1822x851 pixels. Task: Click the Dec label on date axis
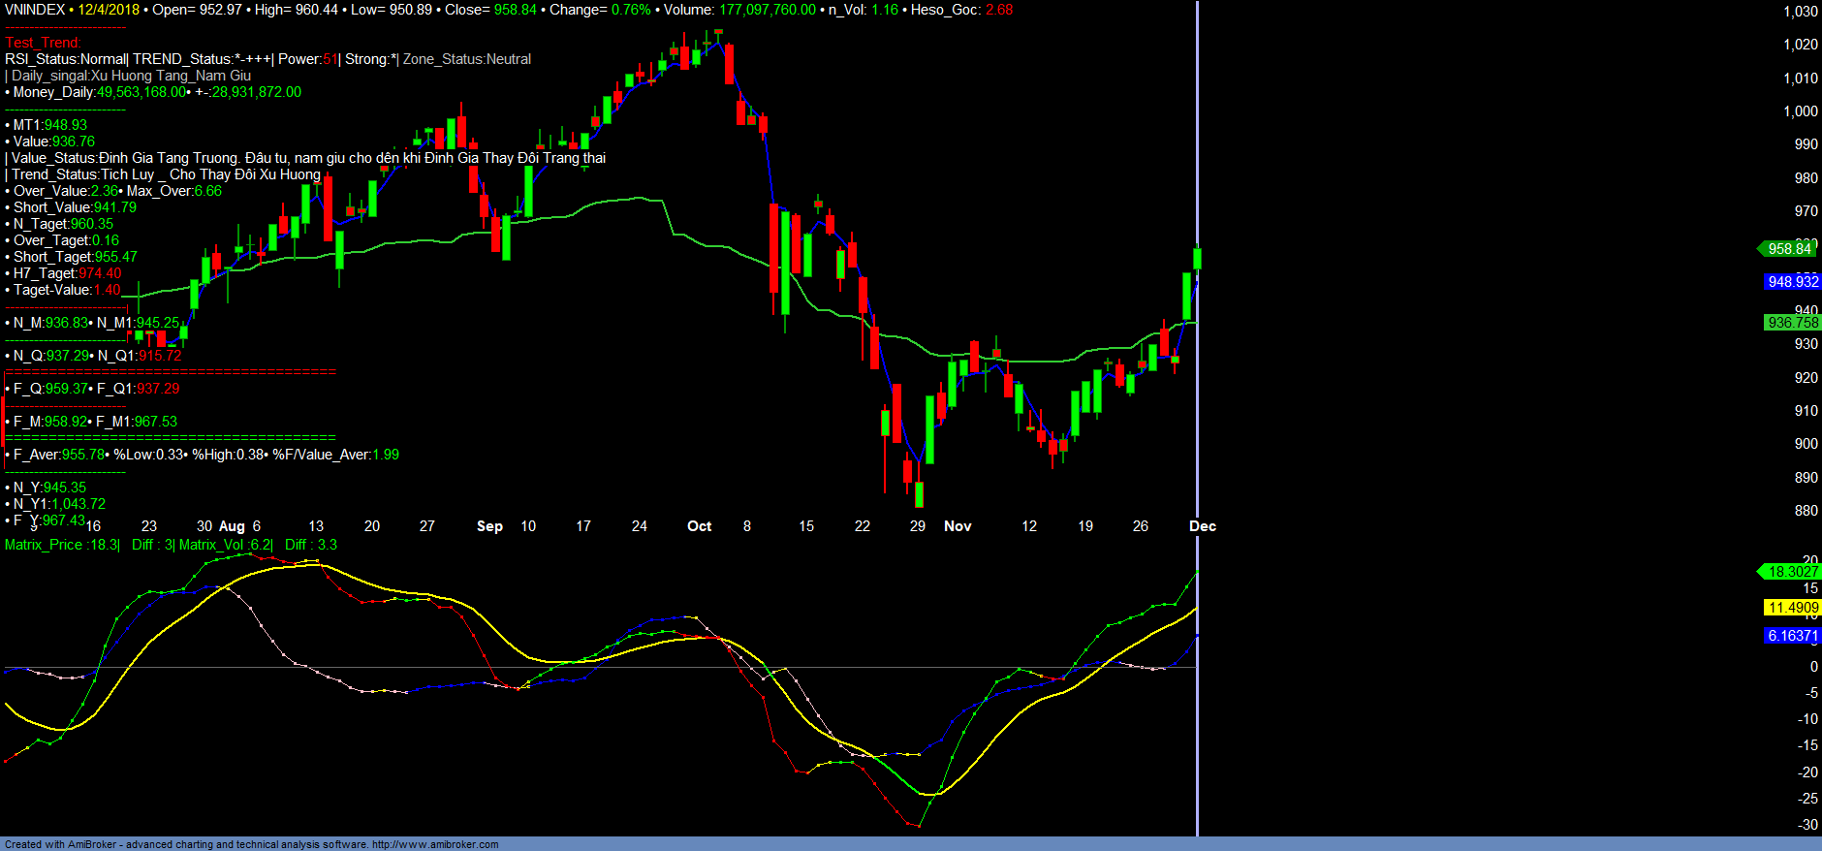(1202, 526)
